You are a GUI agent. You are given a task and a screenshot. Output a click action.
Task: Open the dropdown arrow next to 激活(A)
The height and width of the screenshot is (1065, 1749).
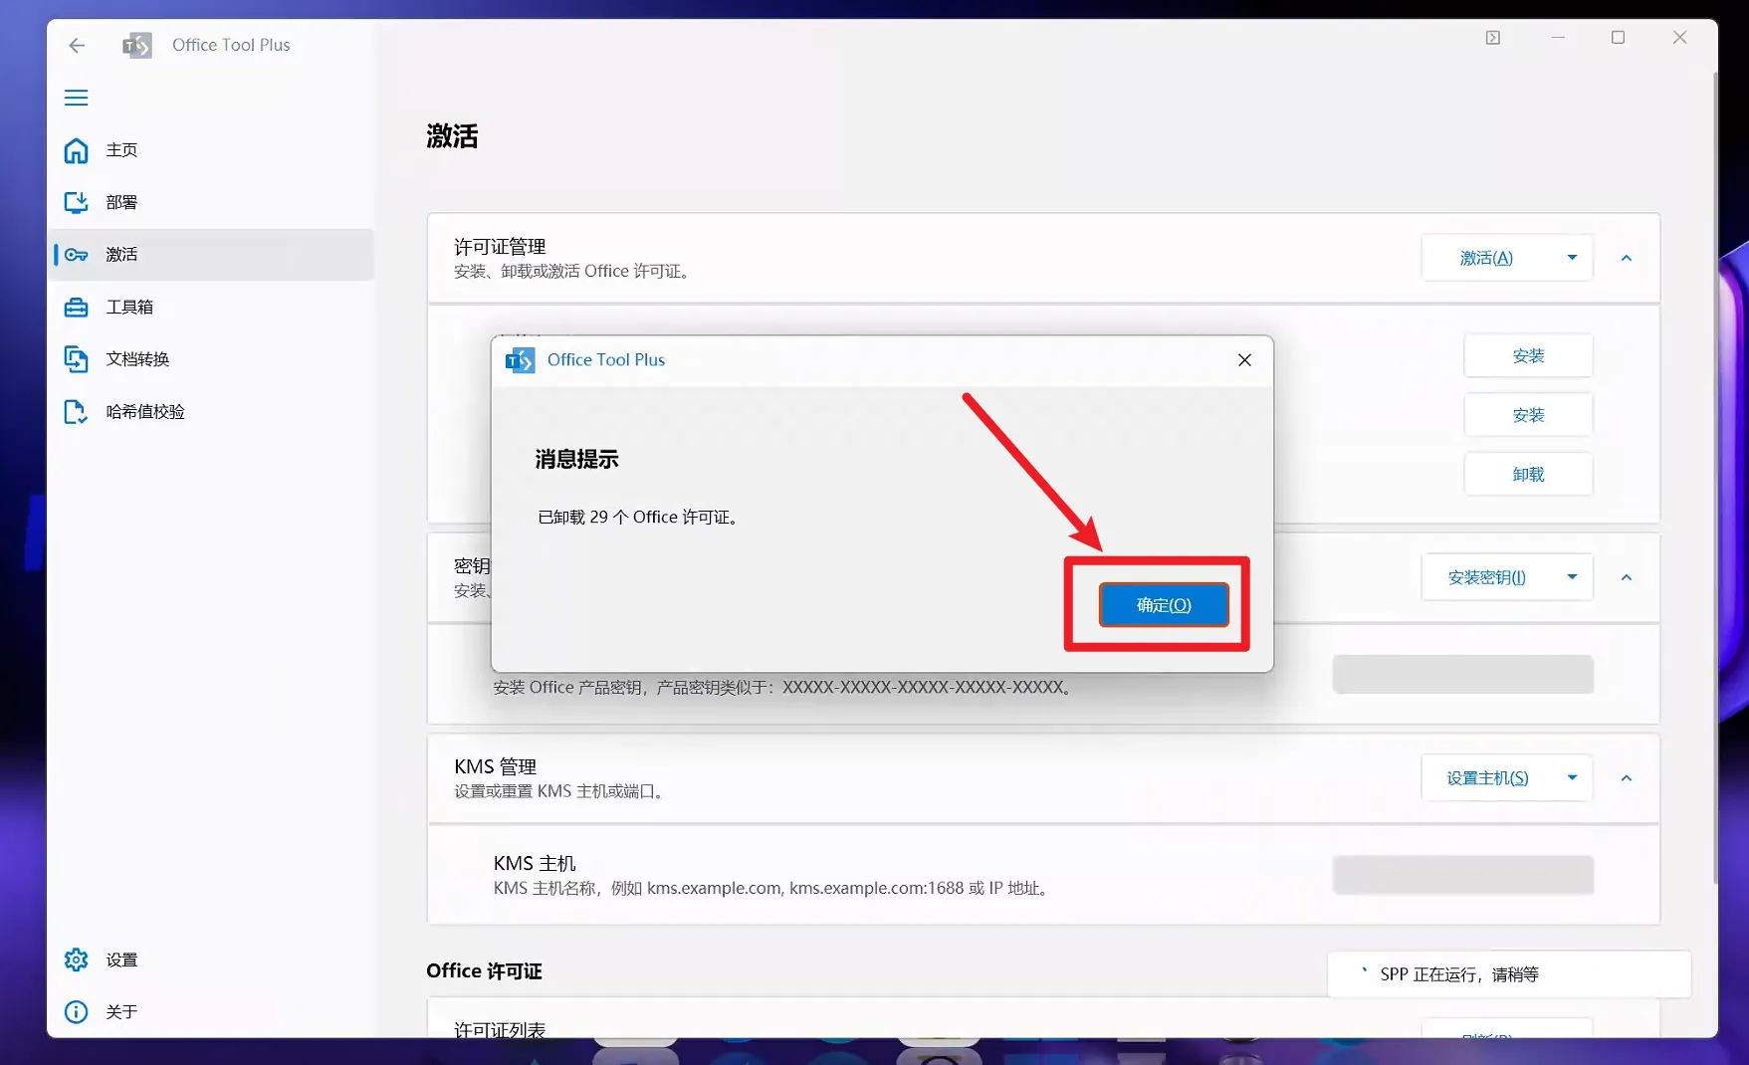pyautogui.click(x=1572, y=258)
